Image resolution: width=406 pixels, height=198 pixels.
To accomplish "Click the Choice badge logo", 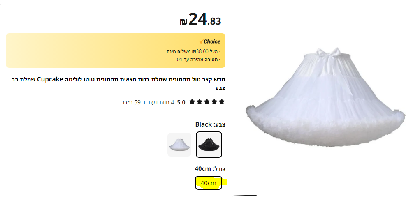I will [209, 41].
